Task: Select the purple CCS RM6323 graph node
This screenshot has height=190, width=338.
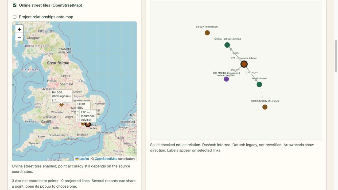Action: [x=226, y=79]
